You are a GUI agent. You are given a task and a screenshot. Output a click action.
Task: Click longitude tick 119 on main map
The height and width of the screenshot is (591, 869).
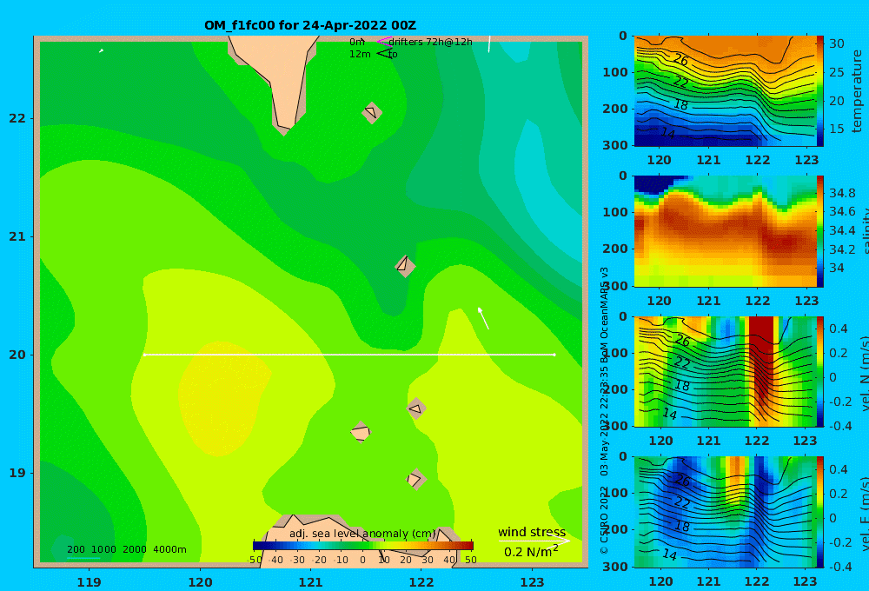[89, 582]
